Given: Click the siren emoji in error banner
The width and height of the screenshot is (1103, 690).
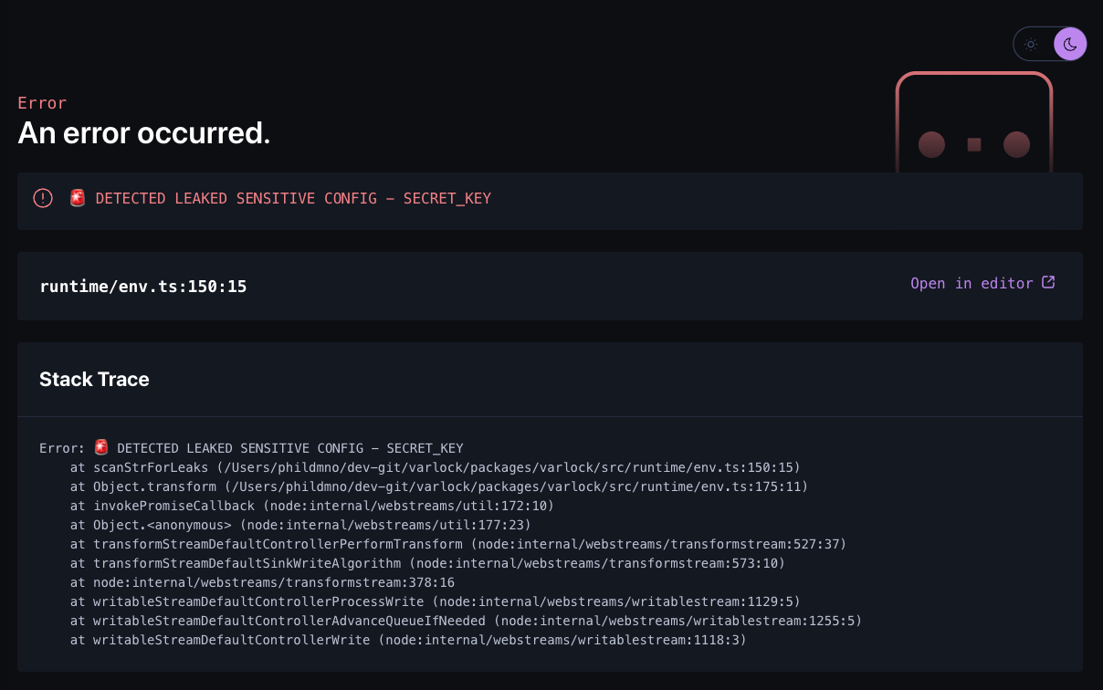Looking at the screenshot, I should tap(78, 198).
